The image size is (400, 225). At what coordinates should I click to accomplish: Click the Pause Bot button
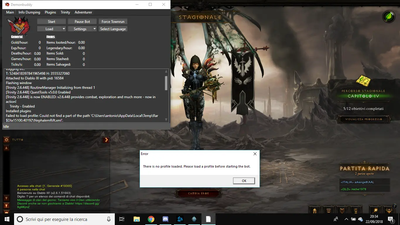[82, 21]
